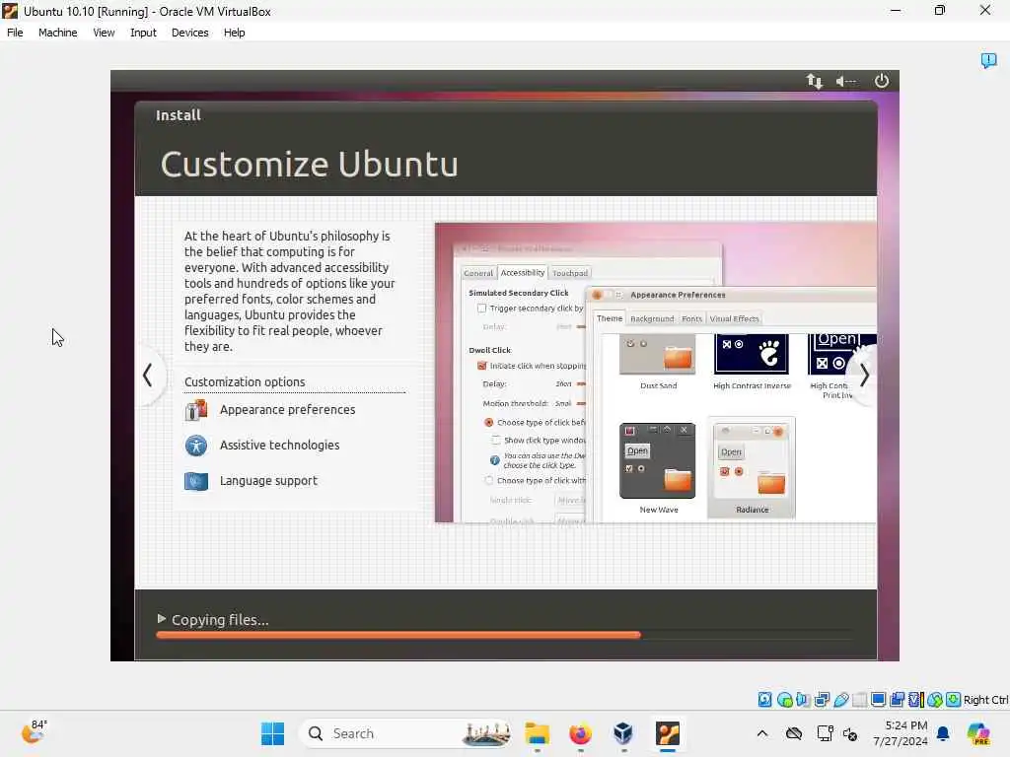Select the Theme tab in Appearance Preferences

tap(610, 318)
